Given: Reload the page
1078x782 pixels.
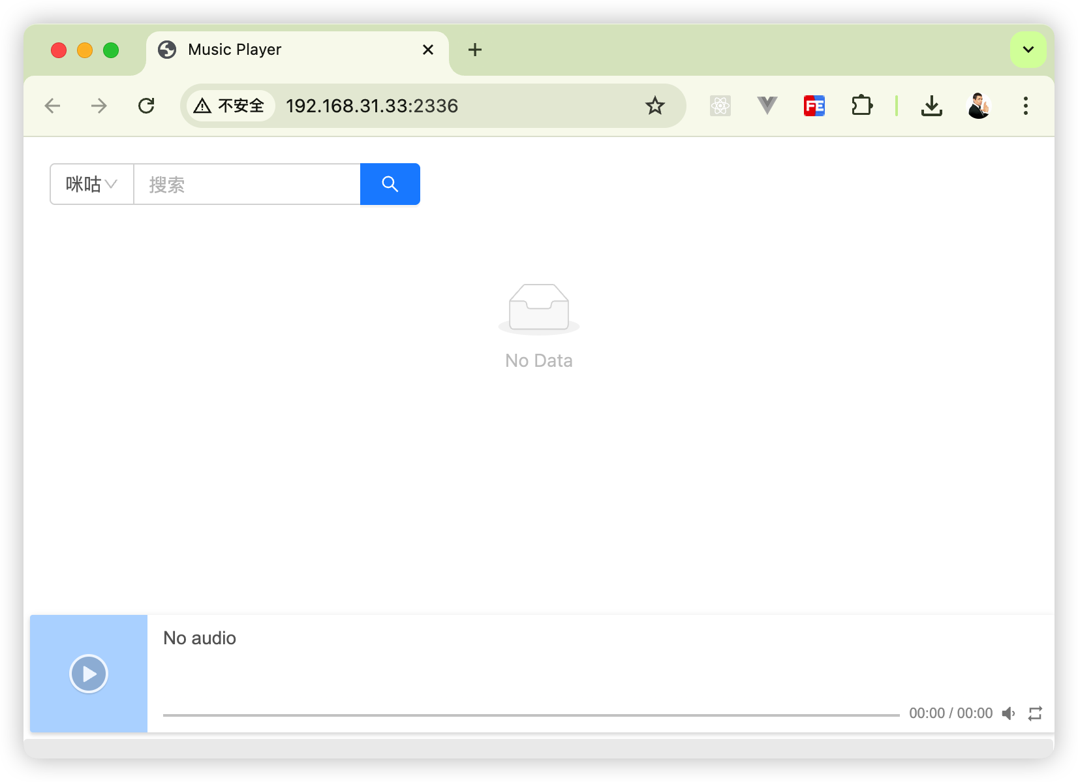Looking at the screenshot, I should click(146, 106).
